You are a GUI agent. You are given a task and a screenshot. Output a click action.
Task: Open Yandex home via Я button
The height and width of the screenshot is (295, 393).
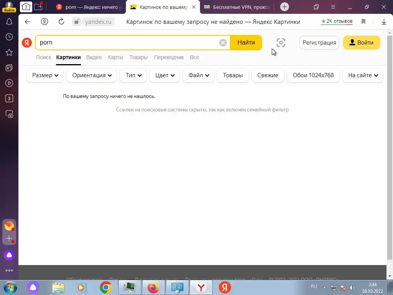[45, 22]
